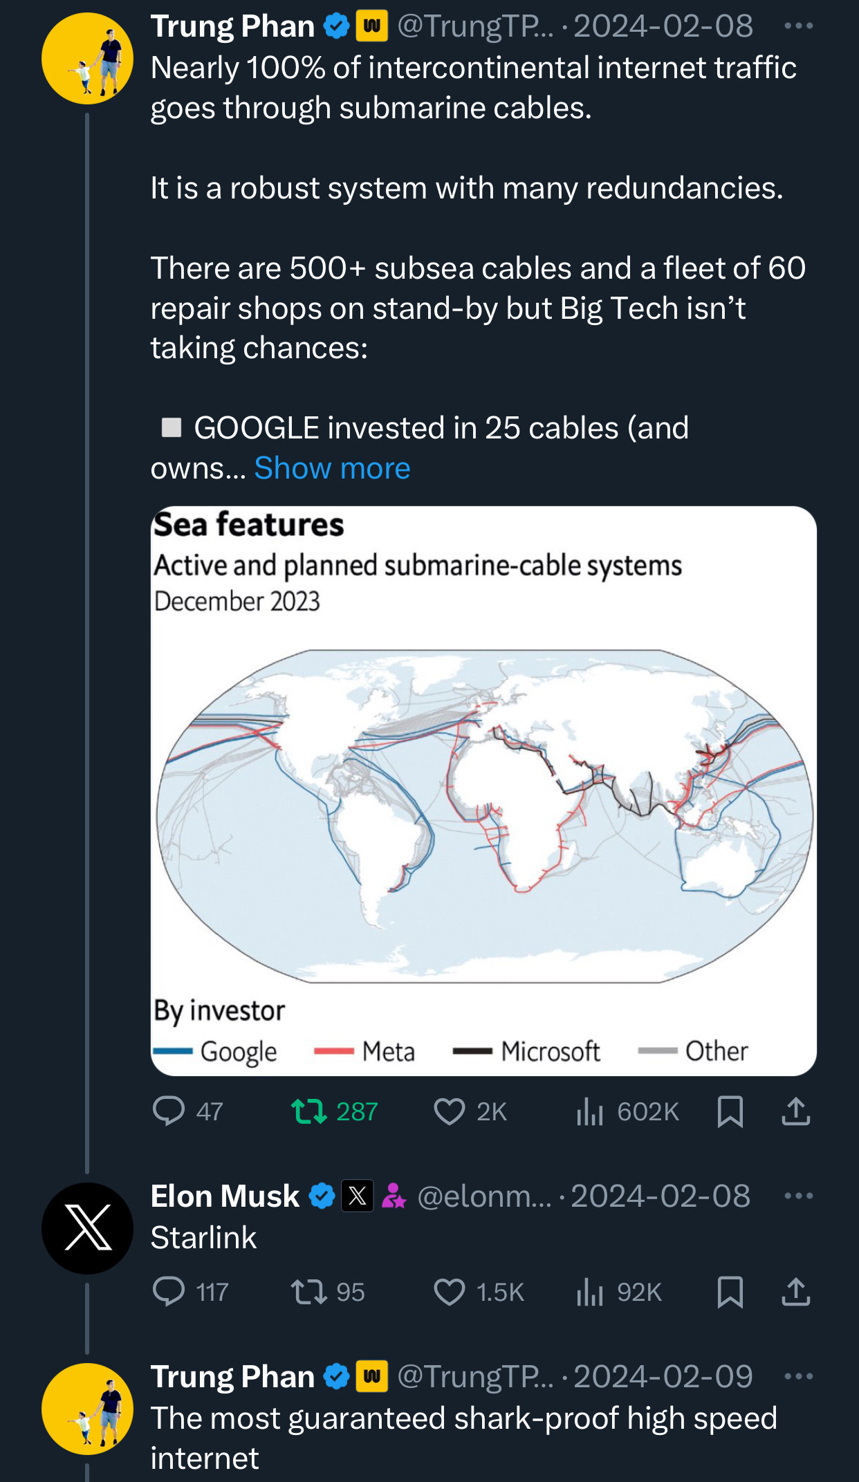Viewport: 859px width, 1482px height.
Task: Click the verified checkmark next to Elon Musk
Action: pyautogui.click(x=322, y=1196)
